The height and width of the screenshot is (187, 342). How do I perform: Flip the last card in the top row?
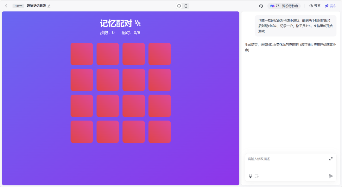tap(160, 54)
